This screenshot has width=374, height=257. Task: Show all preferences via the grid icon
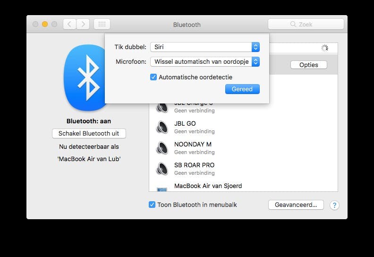102,24
